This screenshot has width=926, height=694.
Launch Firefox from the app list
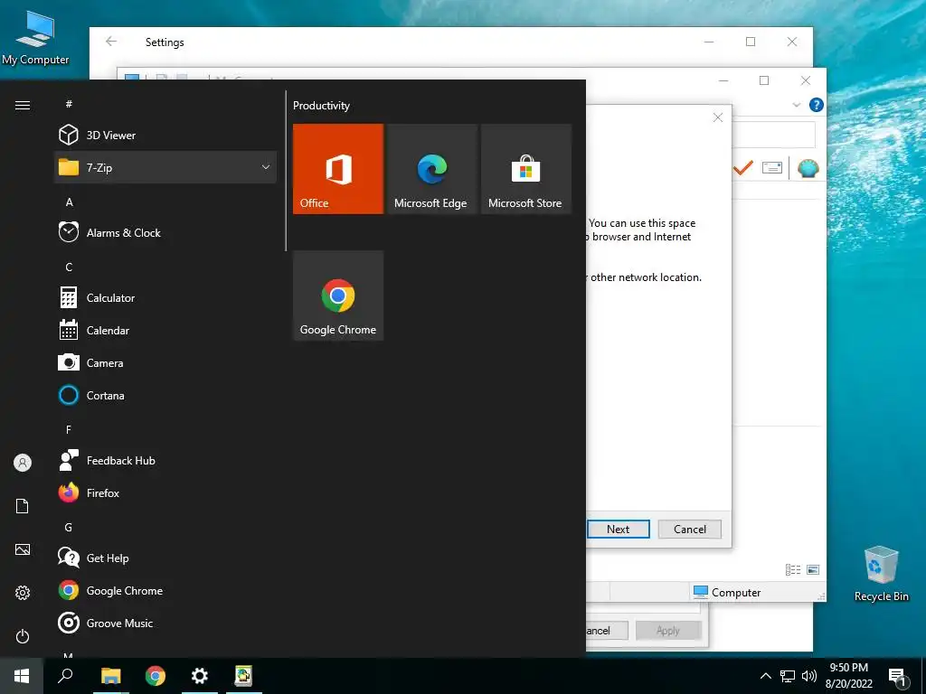(165, 492)
